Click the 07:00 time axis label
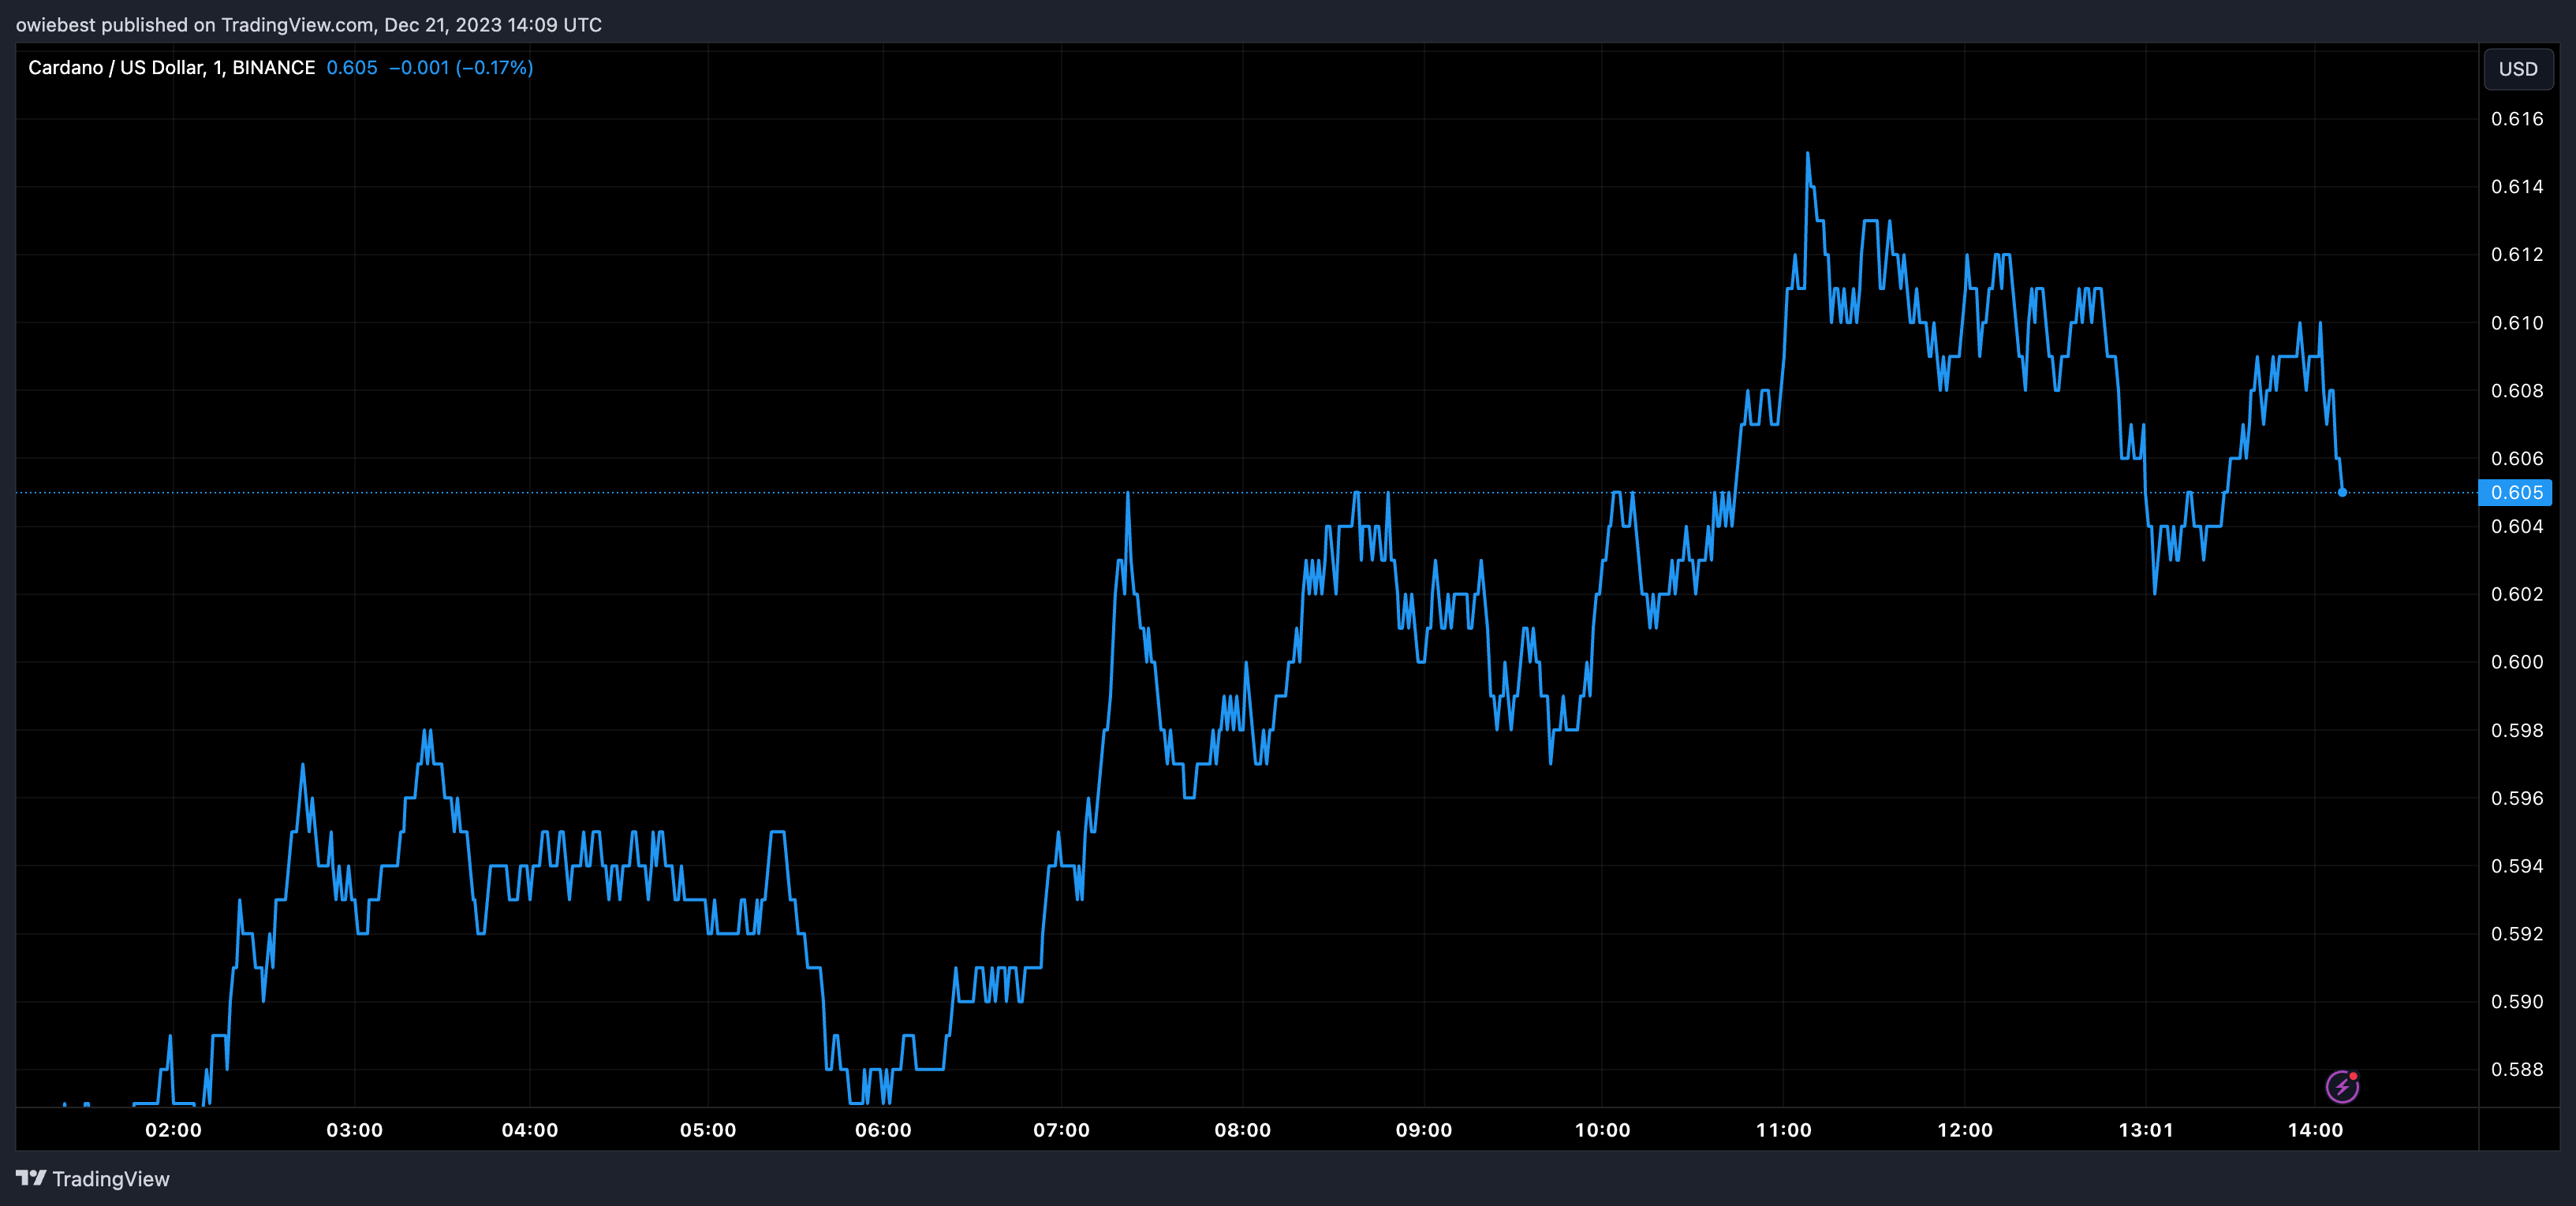The width and height of the screenshot is (2576, 1206). pyautogui.click(x=1061, y=1130)
